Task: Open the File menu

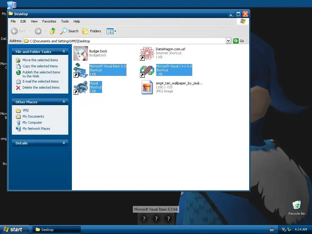Action: pos(13,21)
